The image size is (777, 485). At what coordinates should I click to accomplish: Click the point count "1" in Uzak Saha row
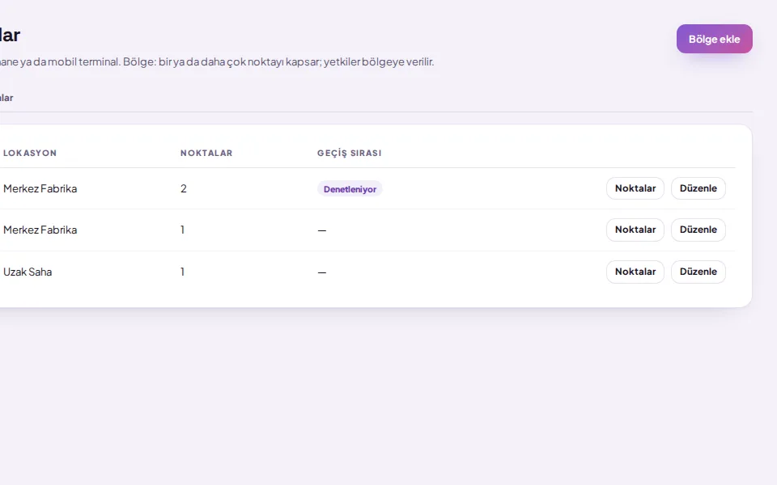[x=182, y=272]
